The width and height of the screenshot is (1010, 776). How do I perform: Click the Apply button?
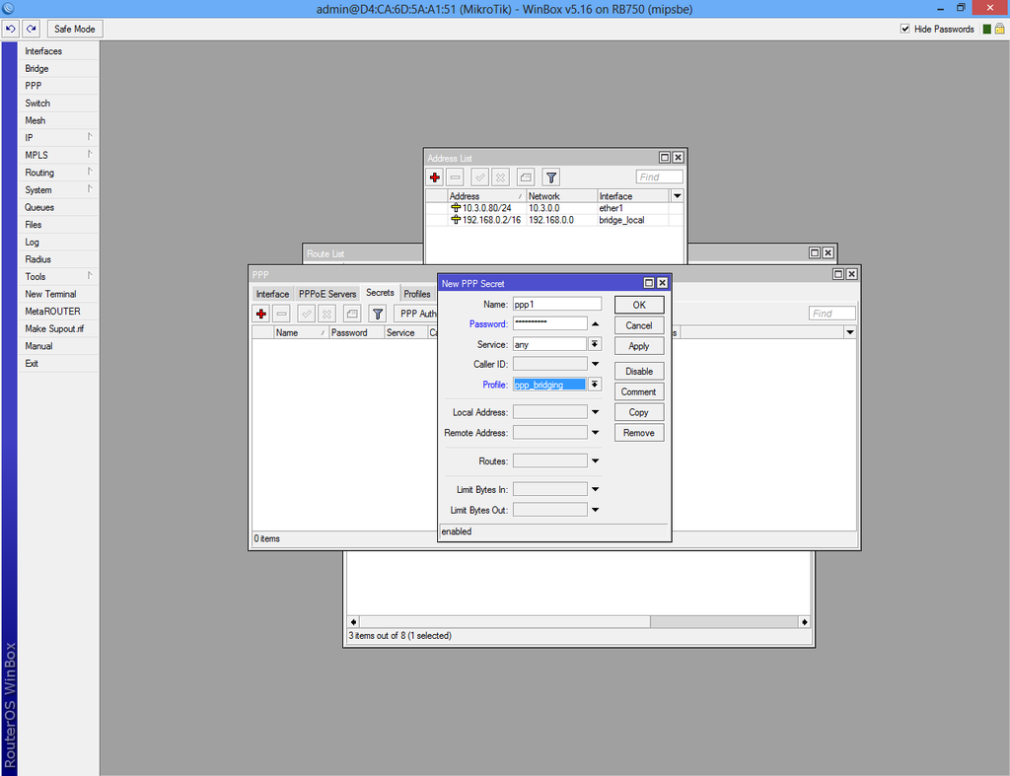638,346
